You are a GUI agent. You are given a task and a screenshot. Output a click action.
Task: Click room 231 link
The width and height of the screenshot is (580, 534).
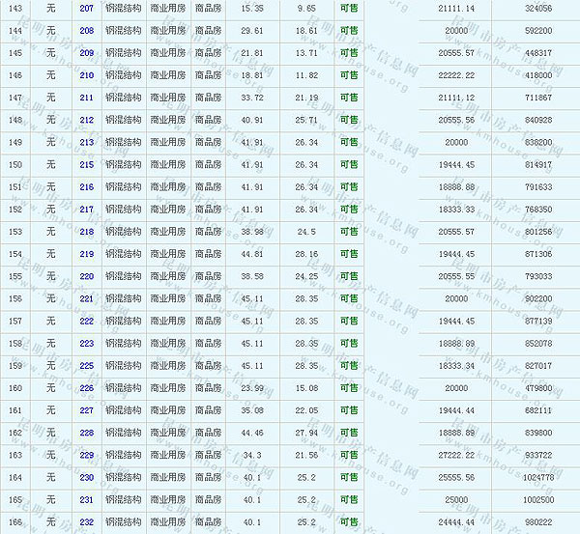coord(87,500)
